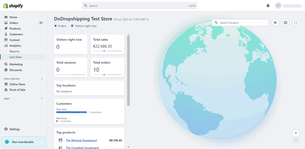Click the Content icon in sidebar
This screenshot has height=149, width=305.
point(6,40)
